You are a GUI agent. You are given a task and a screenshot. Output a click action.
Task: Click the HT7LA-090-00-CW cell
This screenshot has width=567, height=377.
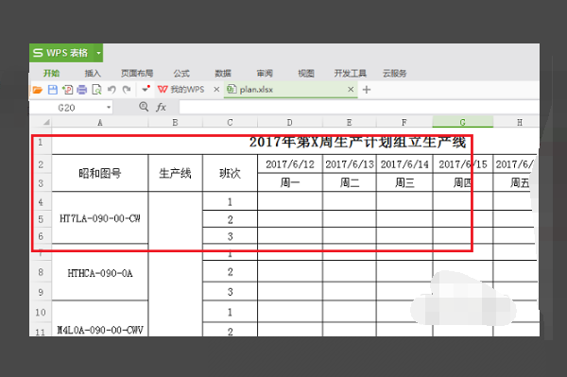[x=100, y=218]
